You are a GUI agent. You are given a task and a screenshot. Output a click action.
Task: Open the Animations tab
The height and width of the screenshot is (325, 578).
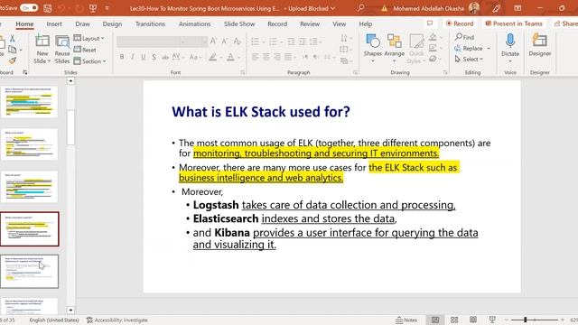[x=195, y=24]
